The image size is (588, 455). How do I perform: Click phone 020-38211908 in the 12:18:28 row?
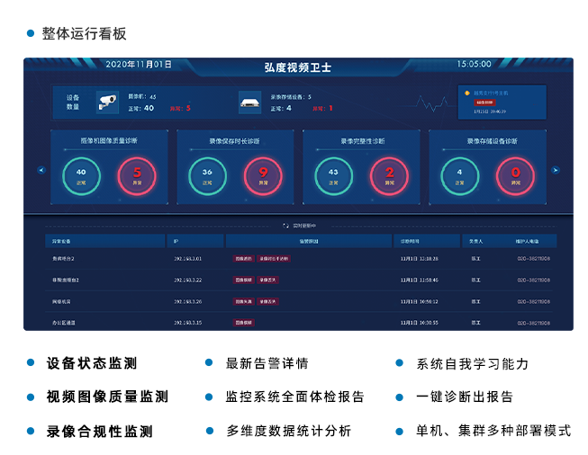[x=534, y=259]
